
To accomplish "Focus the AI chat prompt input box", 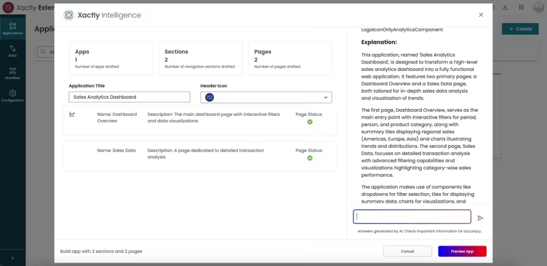I will click(412, 217).
